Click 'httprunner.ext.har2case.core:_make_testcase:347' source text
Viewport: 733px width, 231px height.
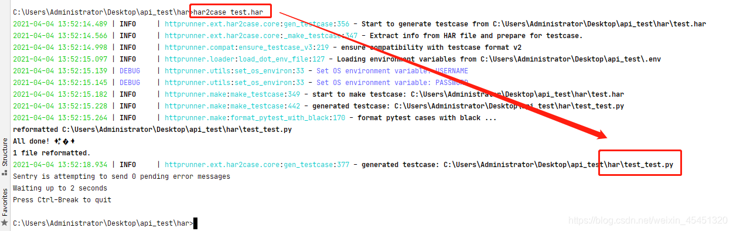click(x=261, y=36)
